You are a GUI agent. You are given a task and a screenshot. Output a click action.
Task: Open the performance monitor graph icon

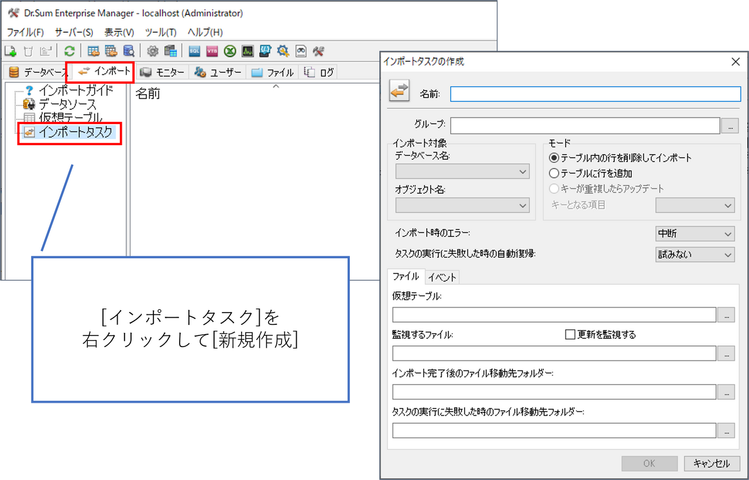pos(248,51)
